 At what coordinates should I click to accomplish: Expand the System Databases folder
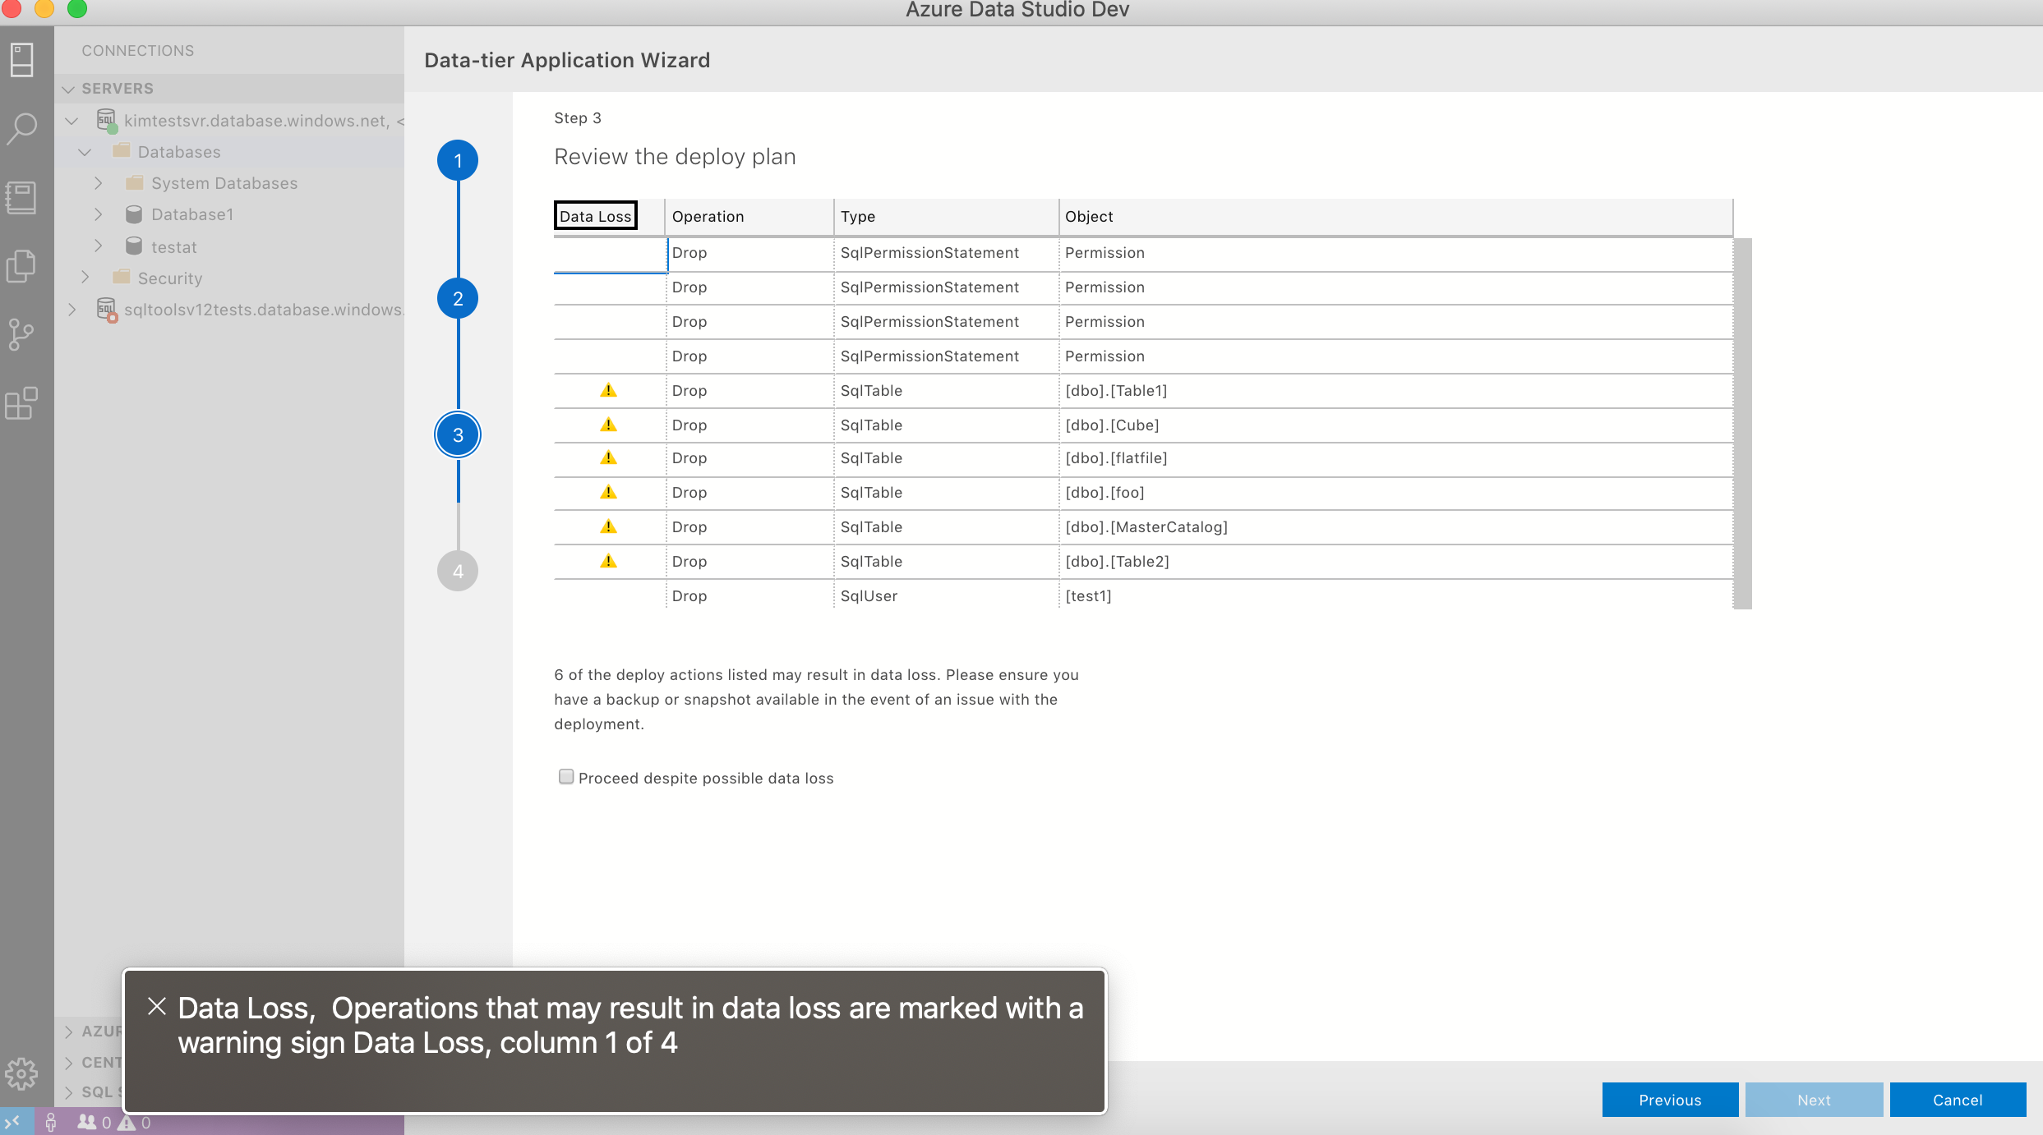tap(99, 182)
